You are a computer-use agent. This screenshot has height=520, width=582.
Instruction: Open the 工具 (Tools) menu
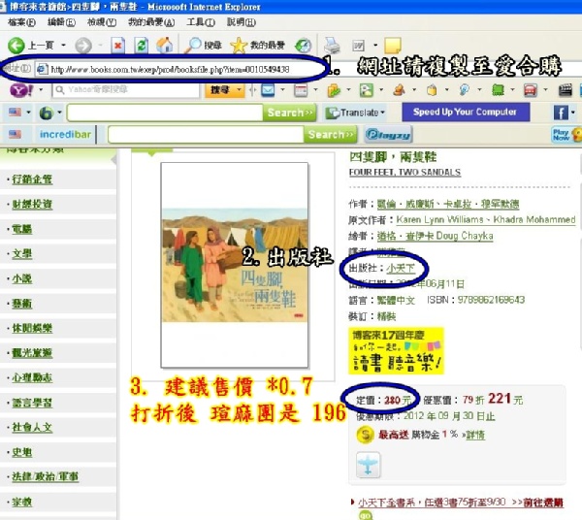click(x=200, y=21)
